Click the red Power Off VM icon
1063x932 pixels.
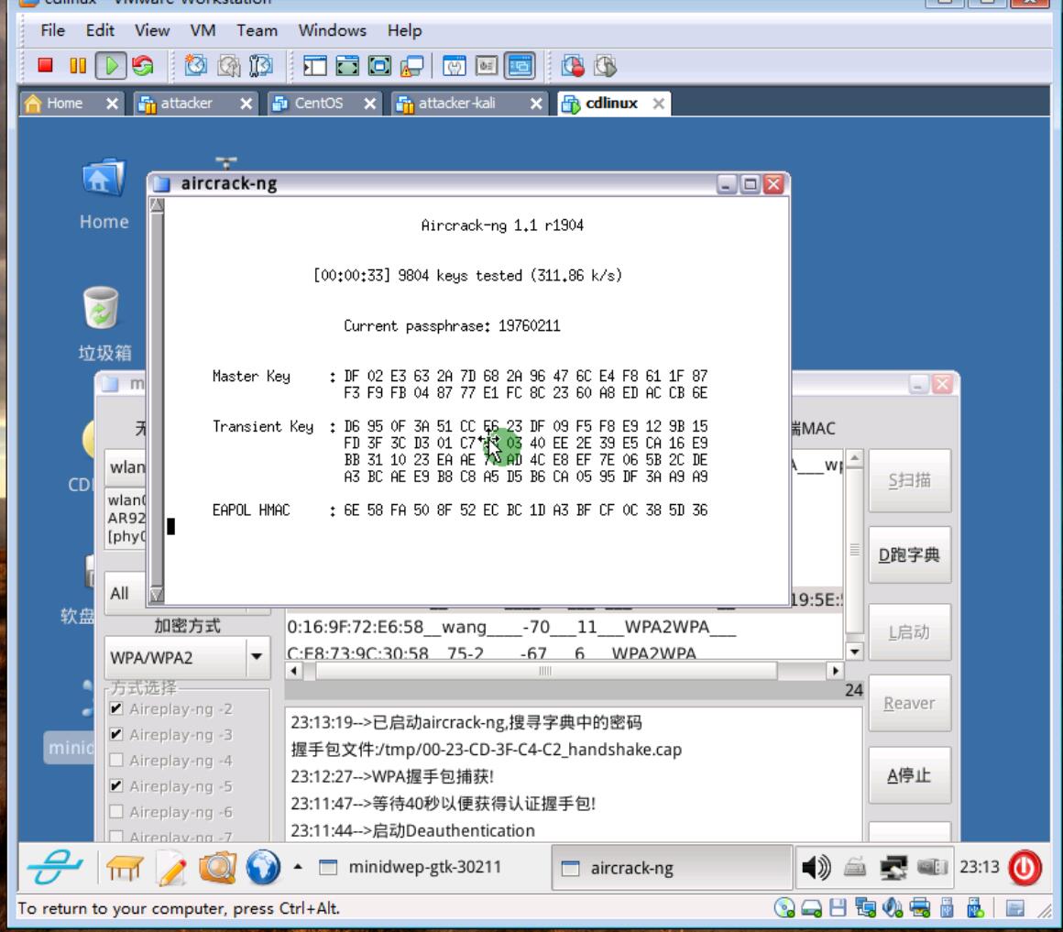pyautogui.click(x=46, y=66)
